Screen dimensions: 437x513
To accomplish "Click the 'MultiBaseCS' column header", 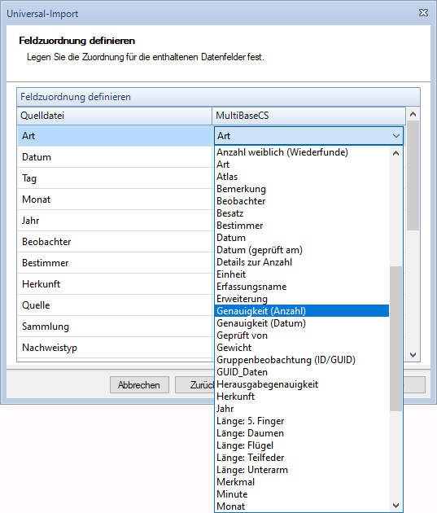I will (x=309, y=116).
